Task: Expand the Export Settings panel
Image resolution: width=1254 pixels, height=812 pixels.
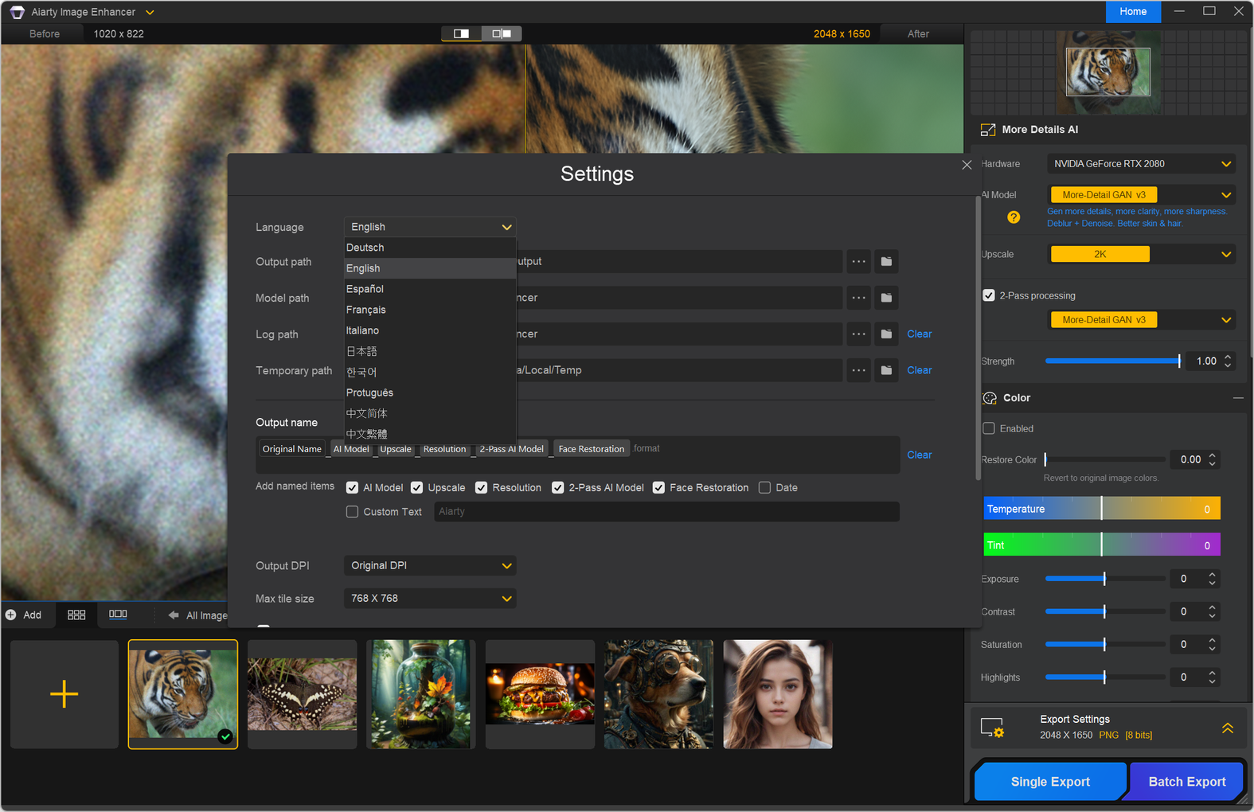Action: coord(1227,728)
